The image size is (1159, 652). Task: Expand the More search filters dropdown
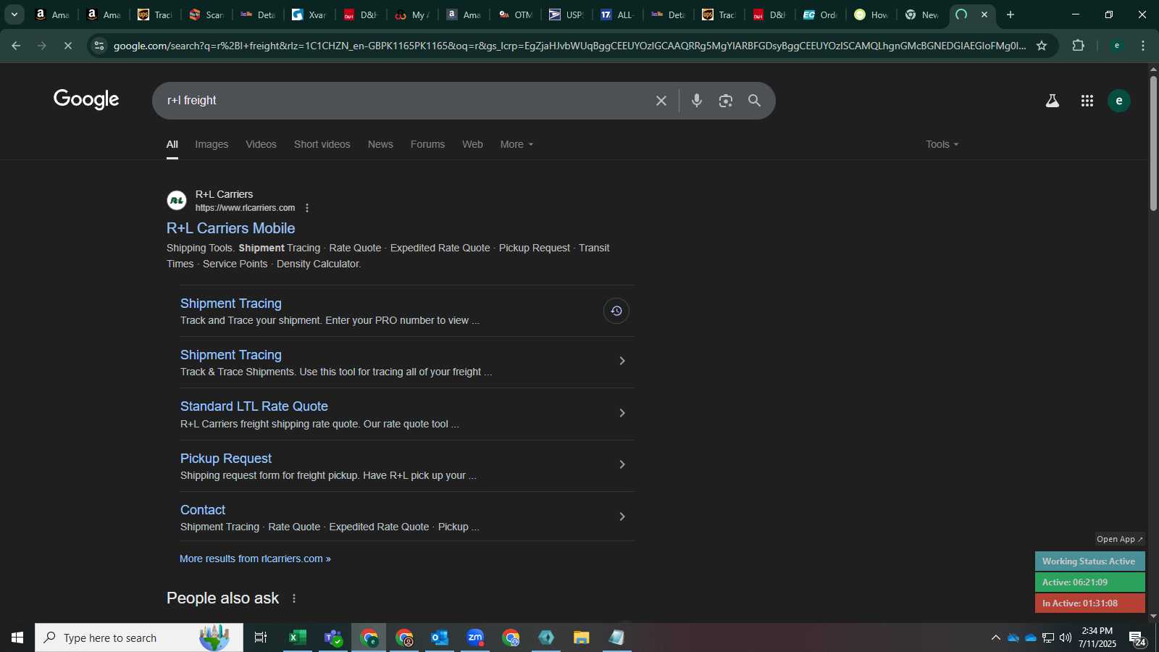click(x=517, y=144)
